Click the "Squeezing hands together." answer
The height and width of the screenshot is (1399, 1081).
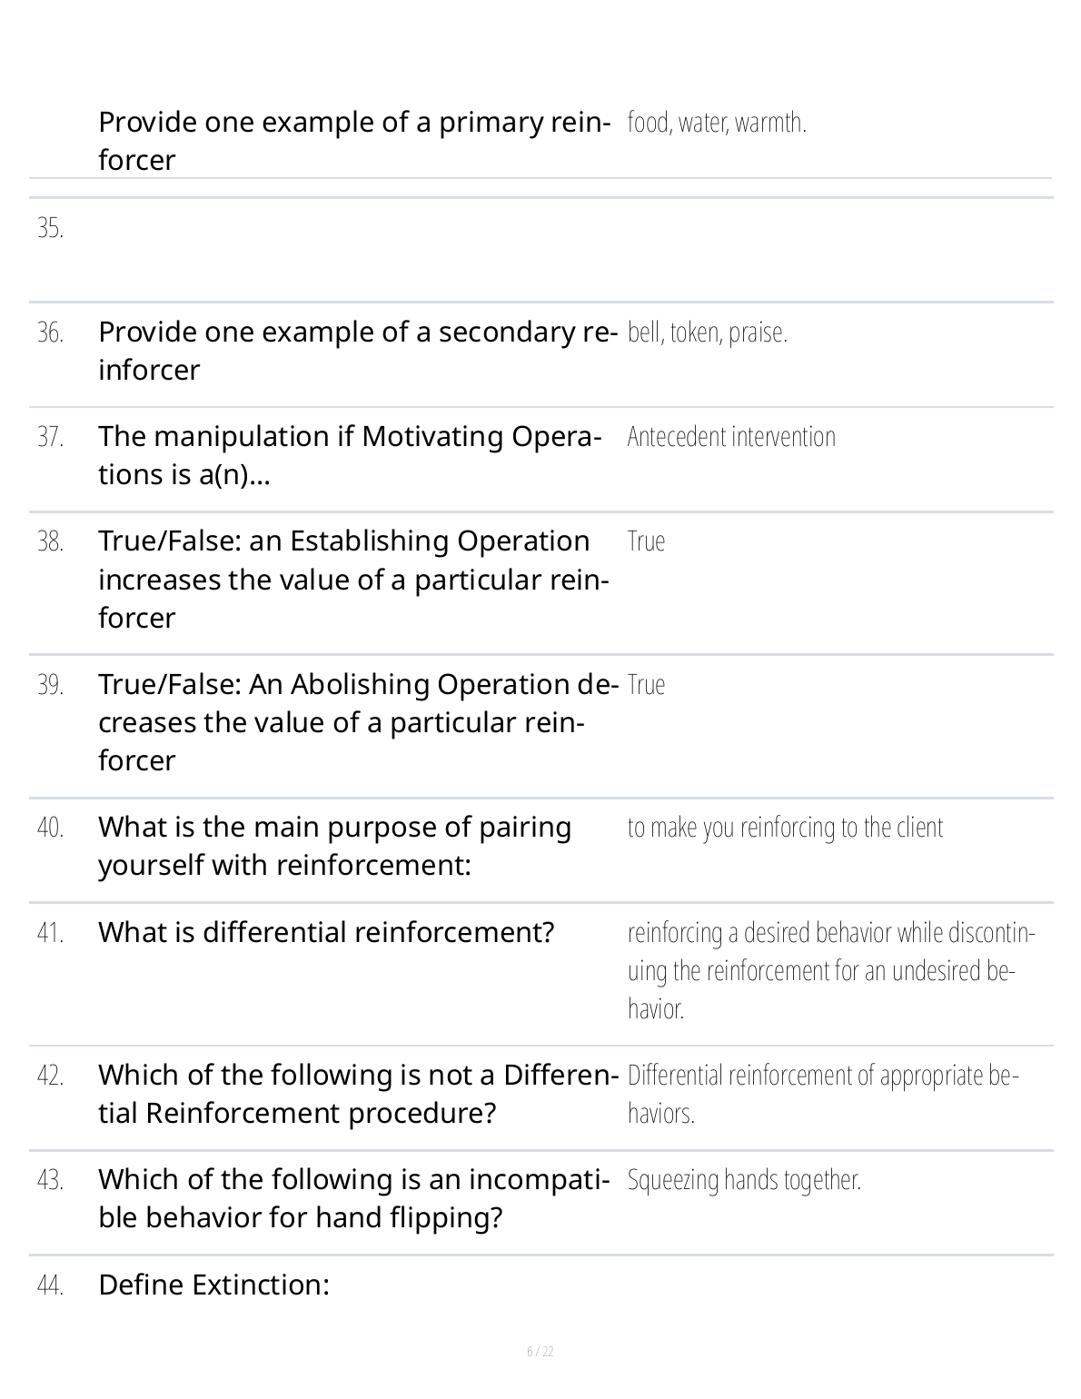click(x=744, y=1180)
